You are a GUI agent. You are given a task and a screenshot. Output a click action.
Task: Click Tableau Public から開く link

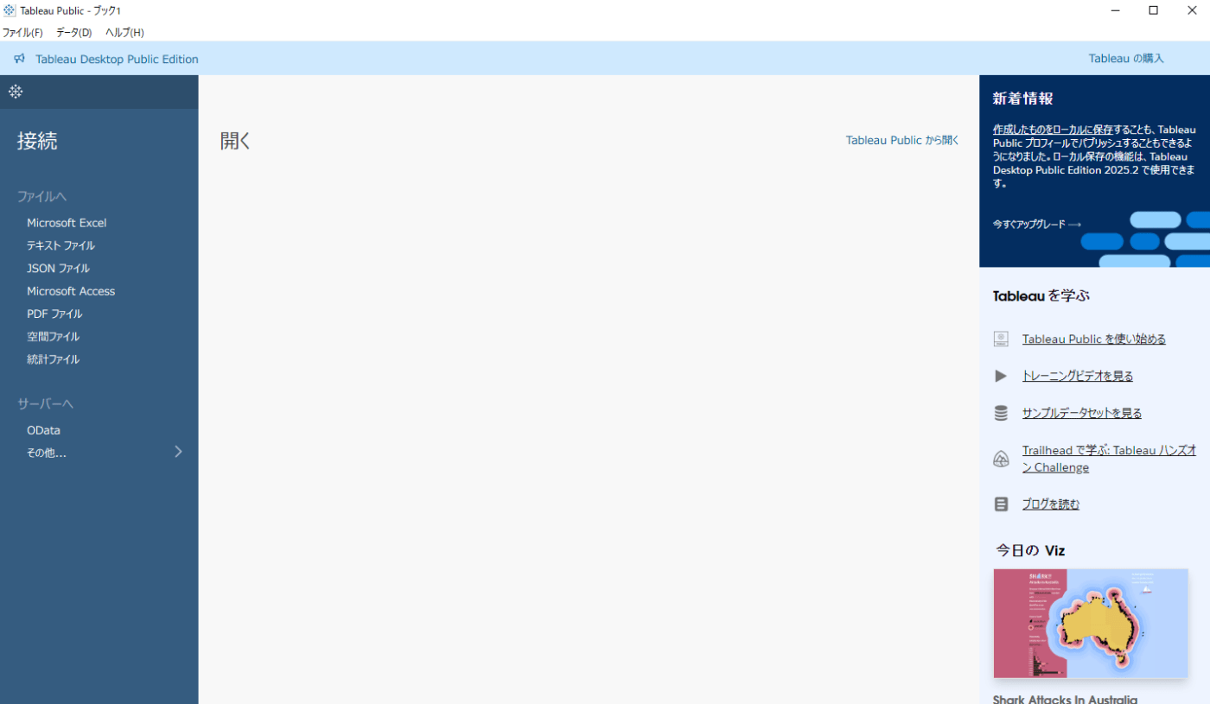tap(902, 140)
